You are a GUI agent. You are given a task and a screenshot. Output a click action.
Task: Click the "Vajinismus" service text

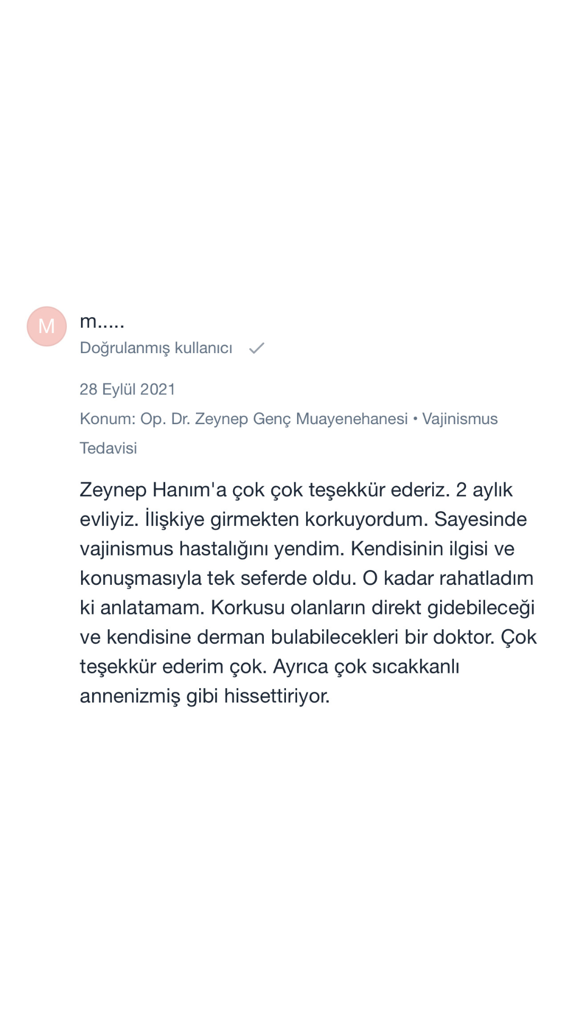(460, 419)
